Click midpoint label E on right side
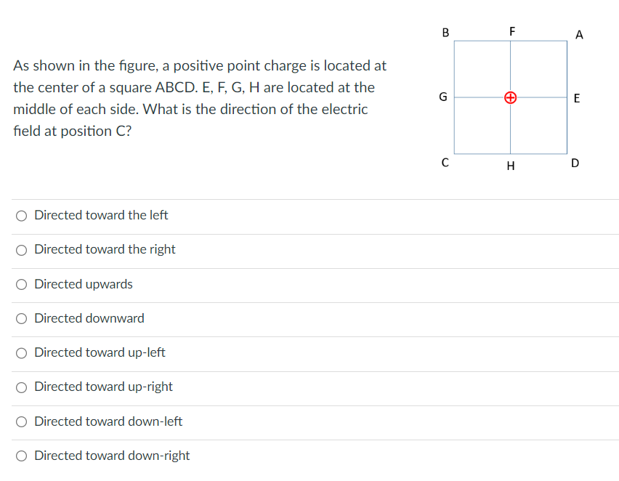619x481 pixels. pos(576,98)
